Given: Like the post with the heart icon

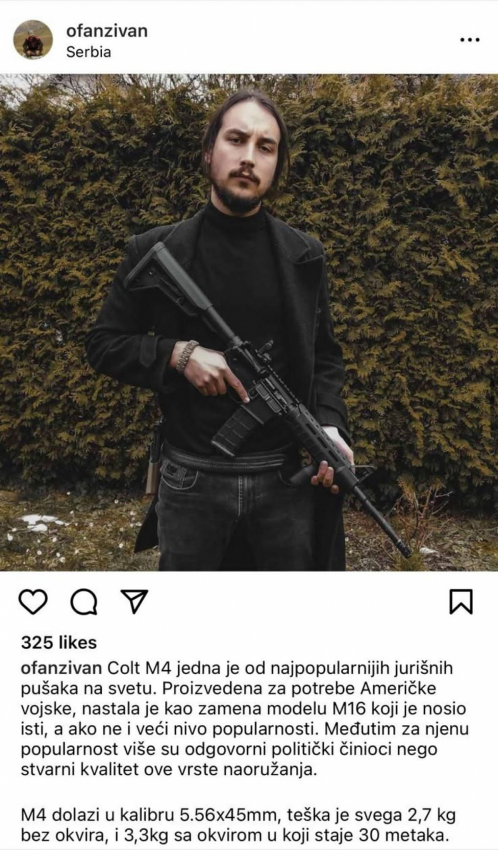Looking at the screenshot, I should click(x=33, y=602).
